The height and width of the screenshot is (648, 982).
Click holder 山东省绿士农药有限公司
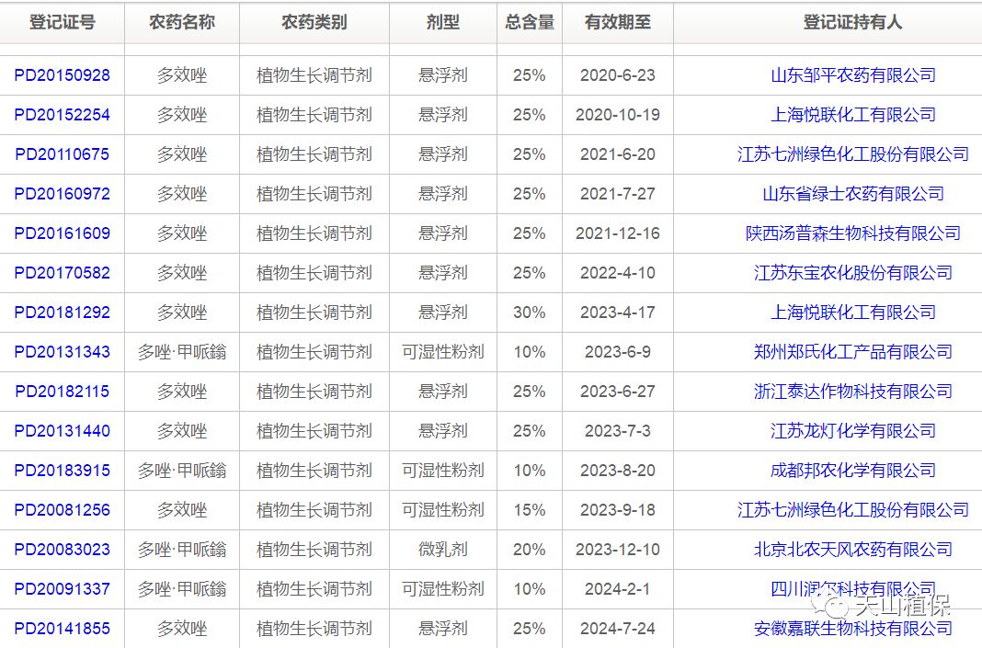852,194
